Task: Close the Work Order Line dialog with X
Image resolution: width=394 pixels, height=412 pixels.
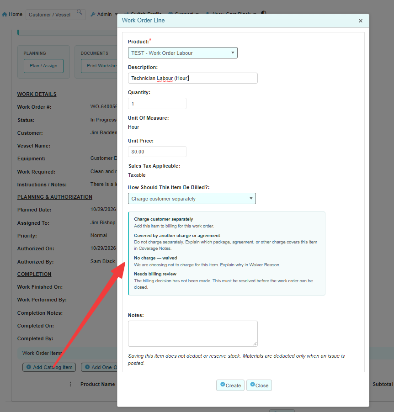Action: coord(360,21)
